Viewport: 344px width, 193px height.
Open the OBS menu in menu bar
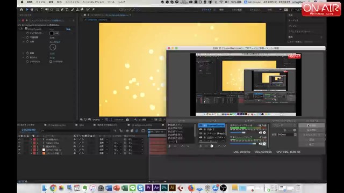[x=30, y=2]
